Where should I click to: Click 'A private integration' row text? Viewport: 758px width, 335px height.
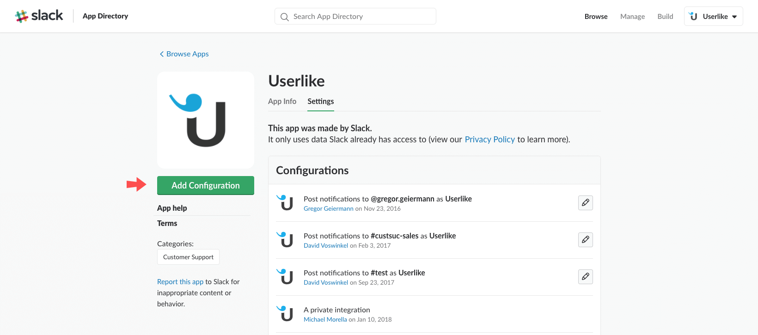coord(337,310)
